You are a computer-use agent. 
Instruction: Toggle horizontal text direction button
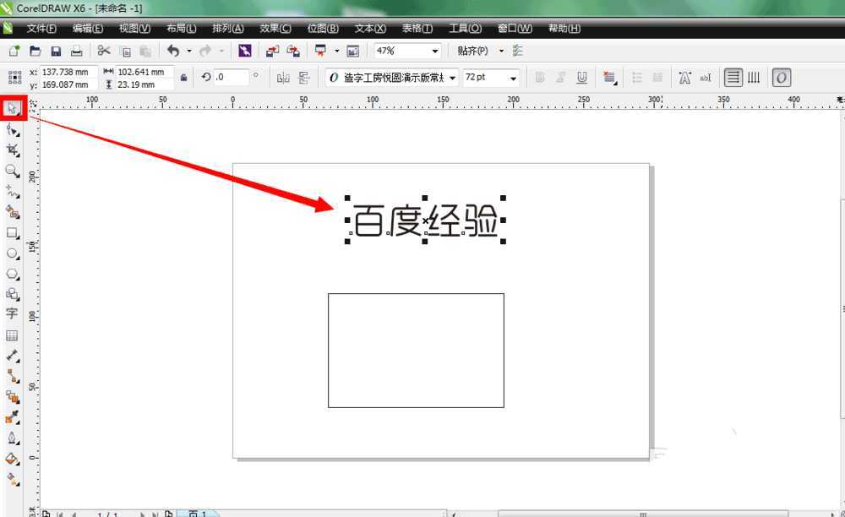tap(733, 78)
